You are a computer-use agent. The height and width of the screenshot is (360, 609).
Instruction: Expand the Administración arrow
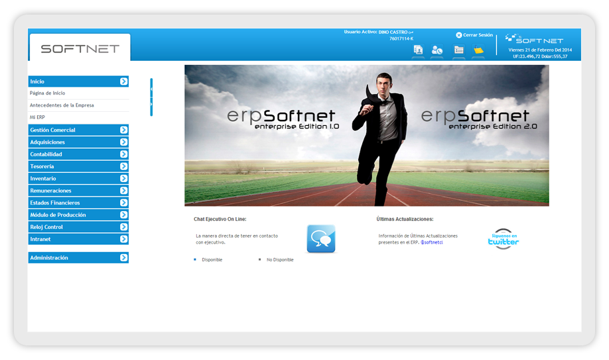click(123, 257)
